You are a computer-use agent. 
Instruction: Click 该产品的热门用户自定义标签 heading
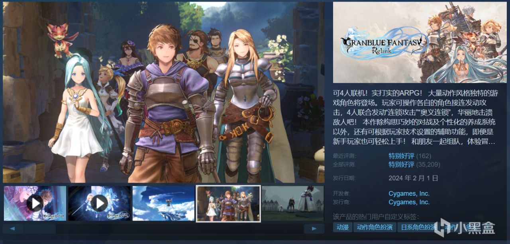click(x=376, y=217)
